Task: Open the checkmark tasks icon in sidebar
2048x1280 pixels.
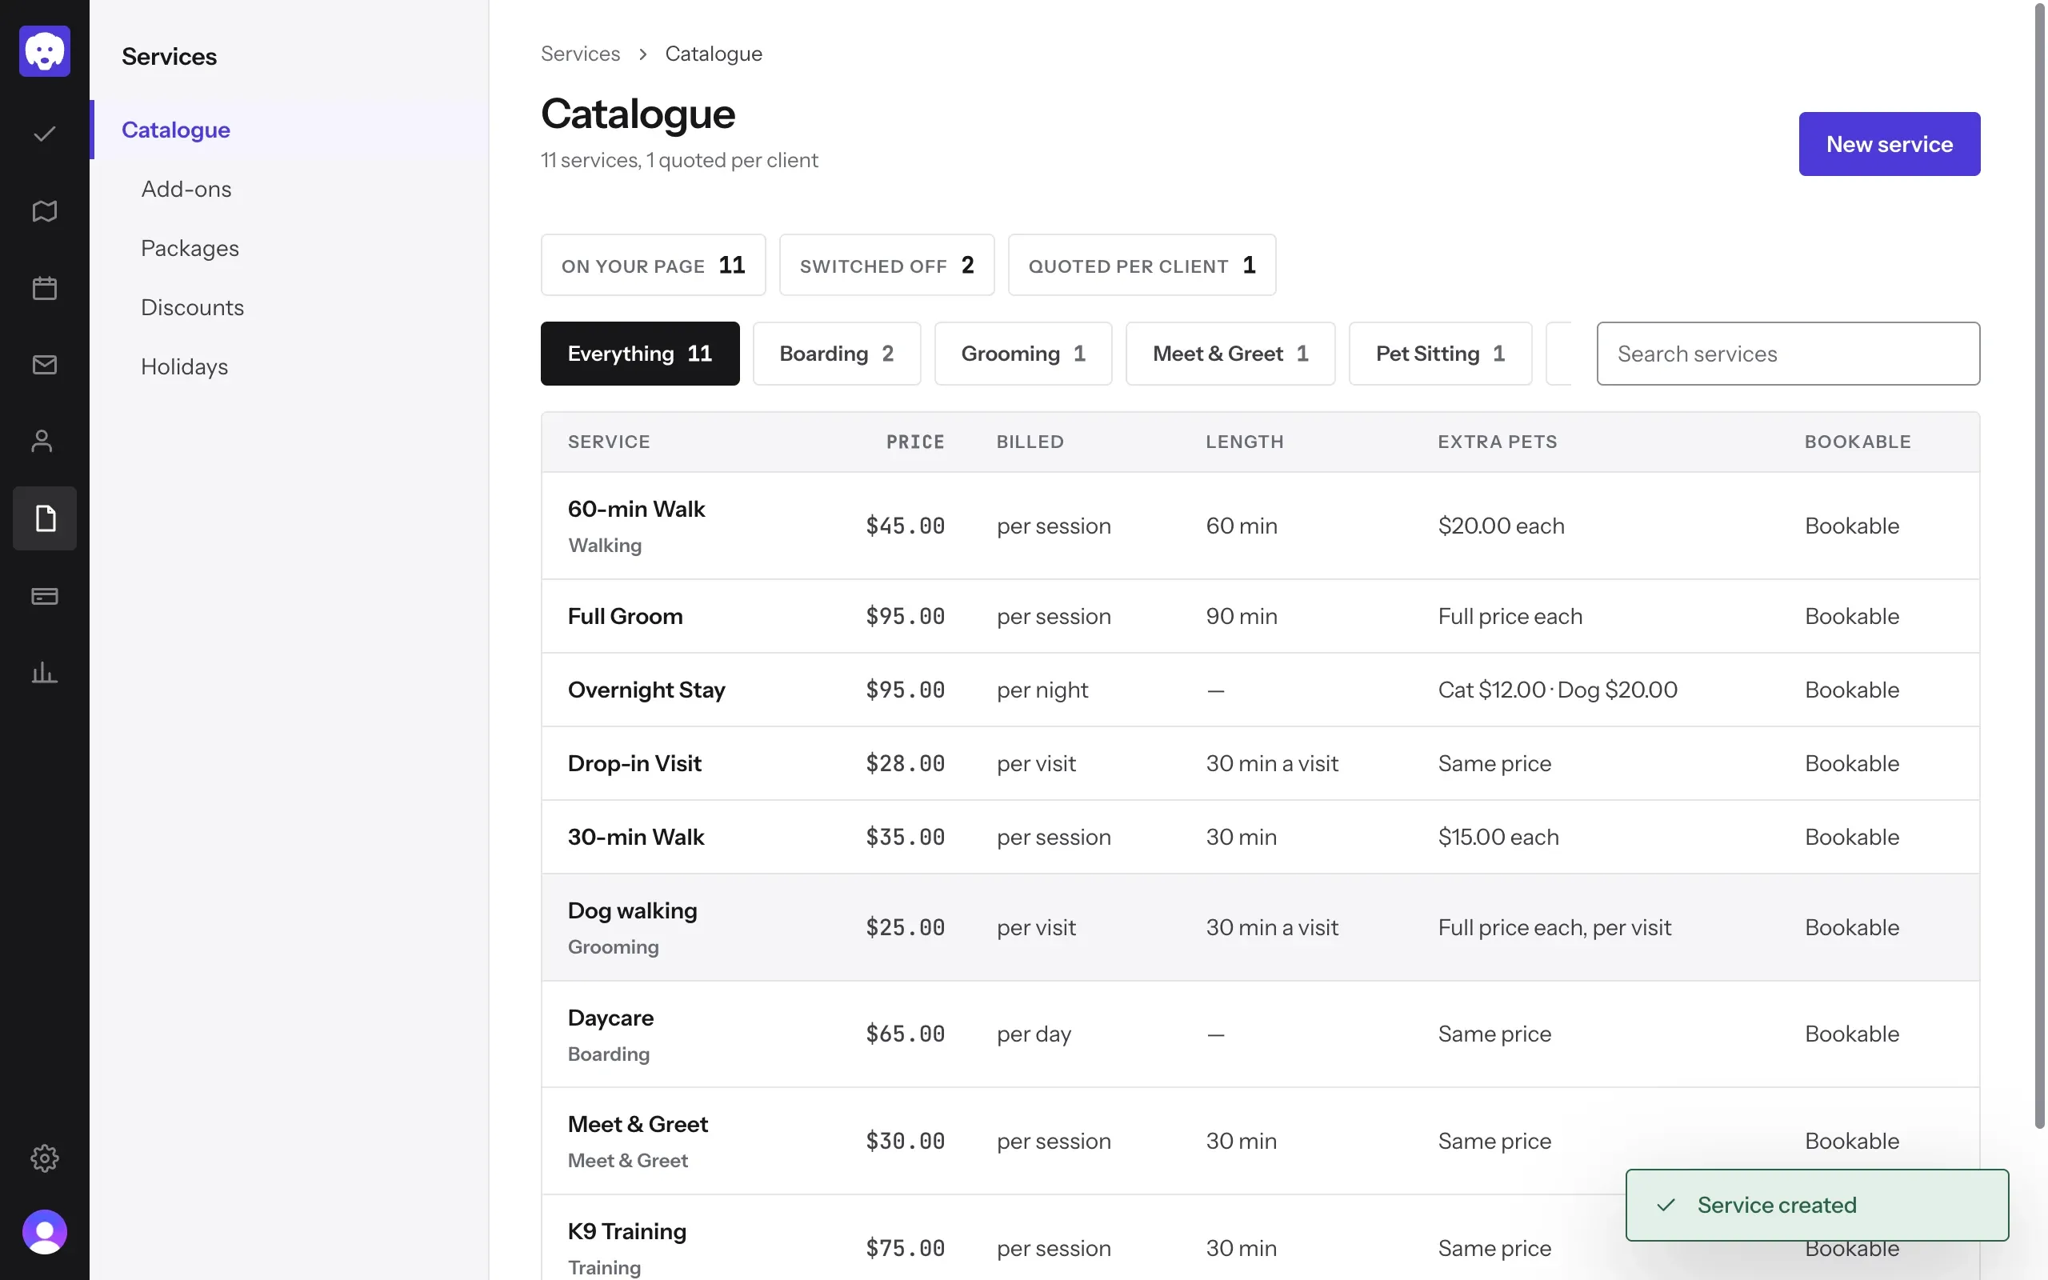Action: pos(45,134)
